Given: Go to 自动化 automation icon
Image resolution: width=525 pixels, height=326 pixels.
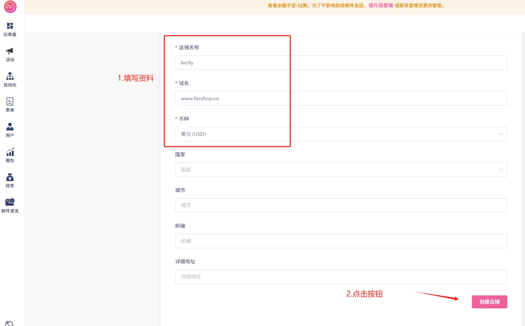Looking at the screenshot, I should tap(10, 76).
